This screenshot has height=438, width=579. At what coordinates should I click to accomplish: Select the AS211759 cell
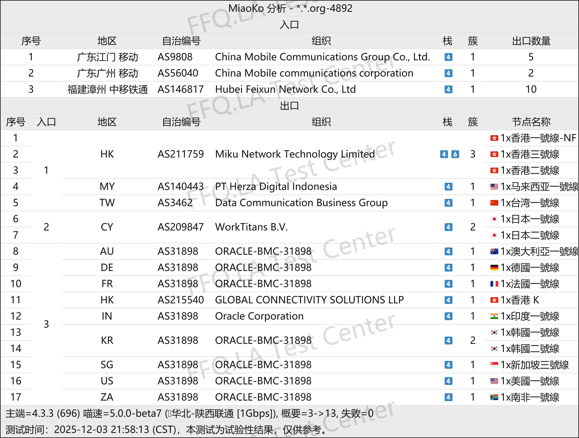click(181, 154)
